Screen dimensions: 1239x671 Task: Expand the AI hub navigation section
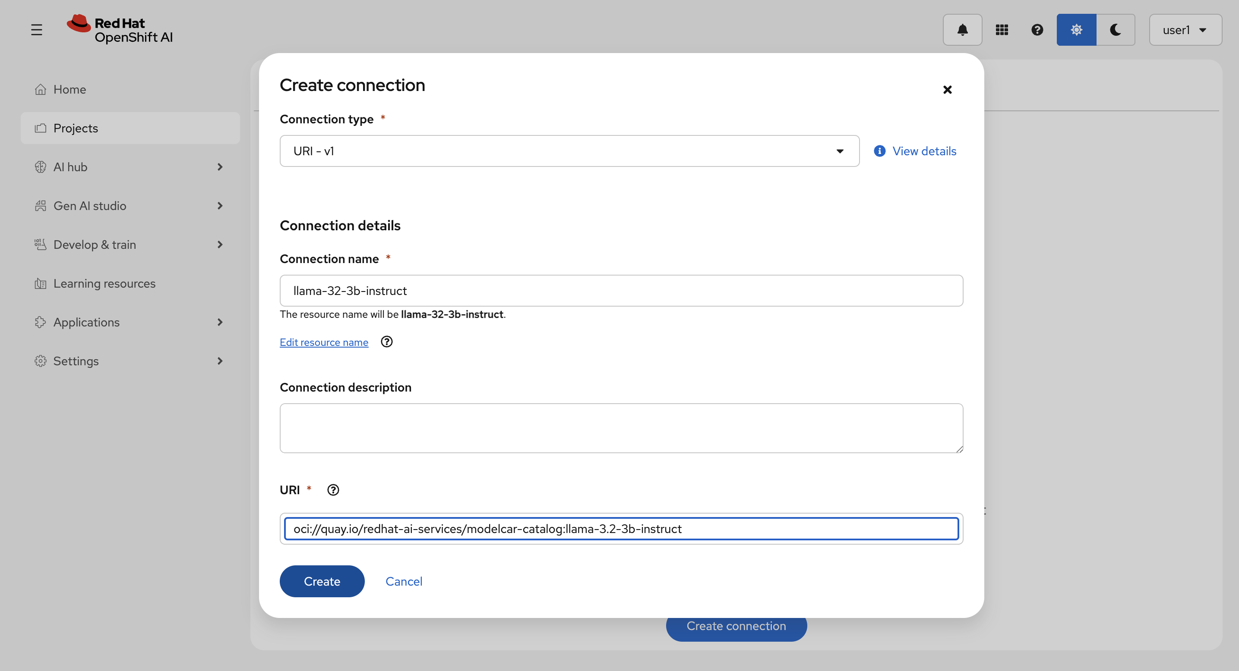[130, 166]
